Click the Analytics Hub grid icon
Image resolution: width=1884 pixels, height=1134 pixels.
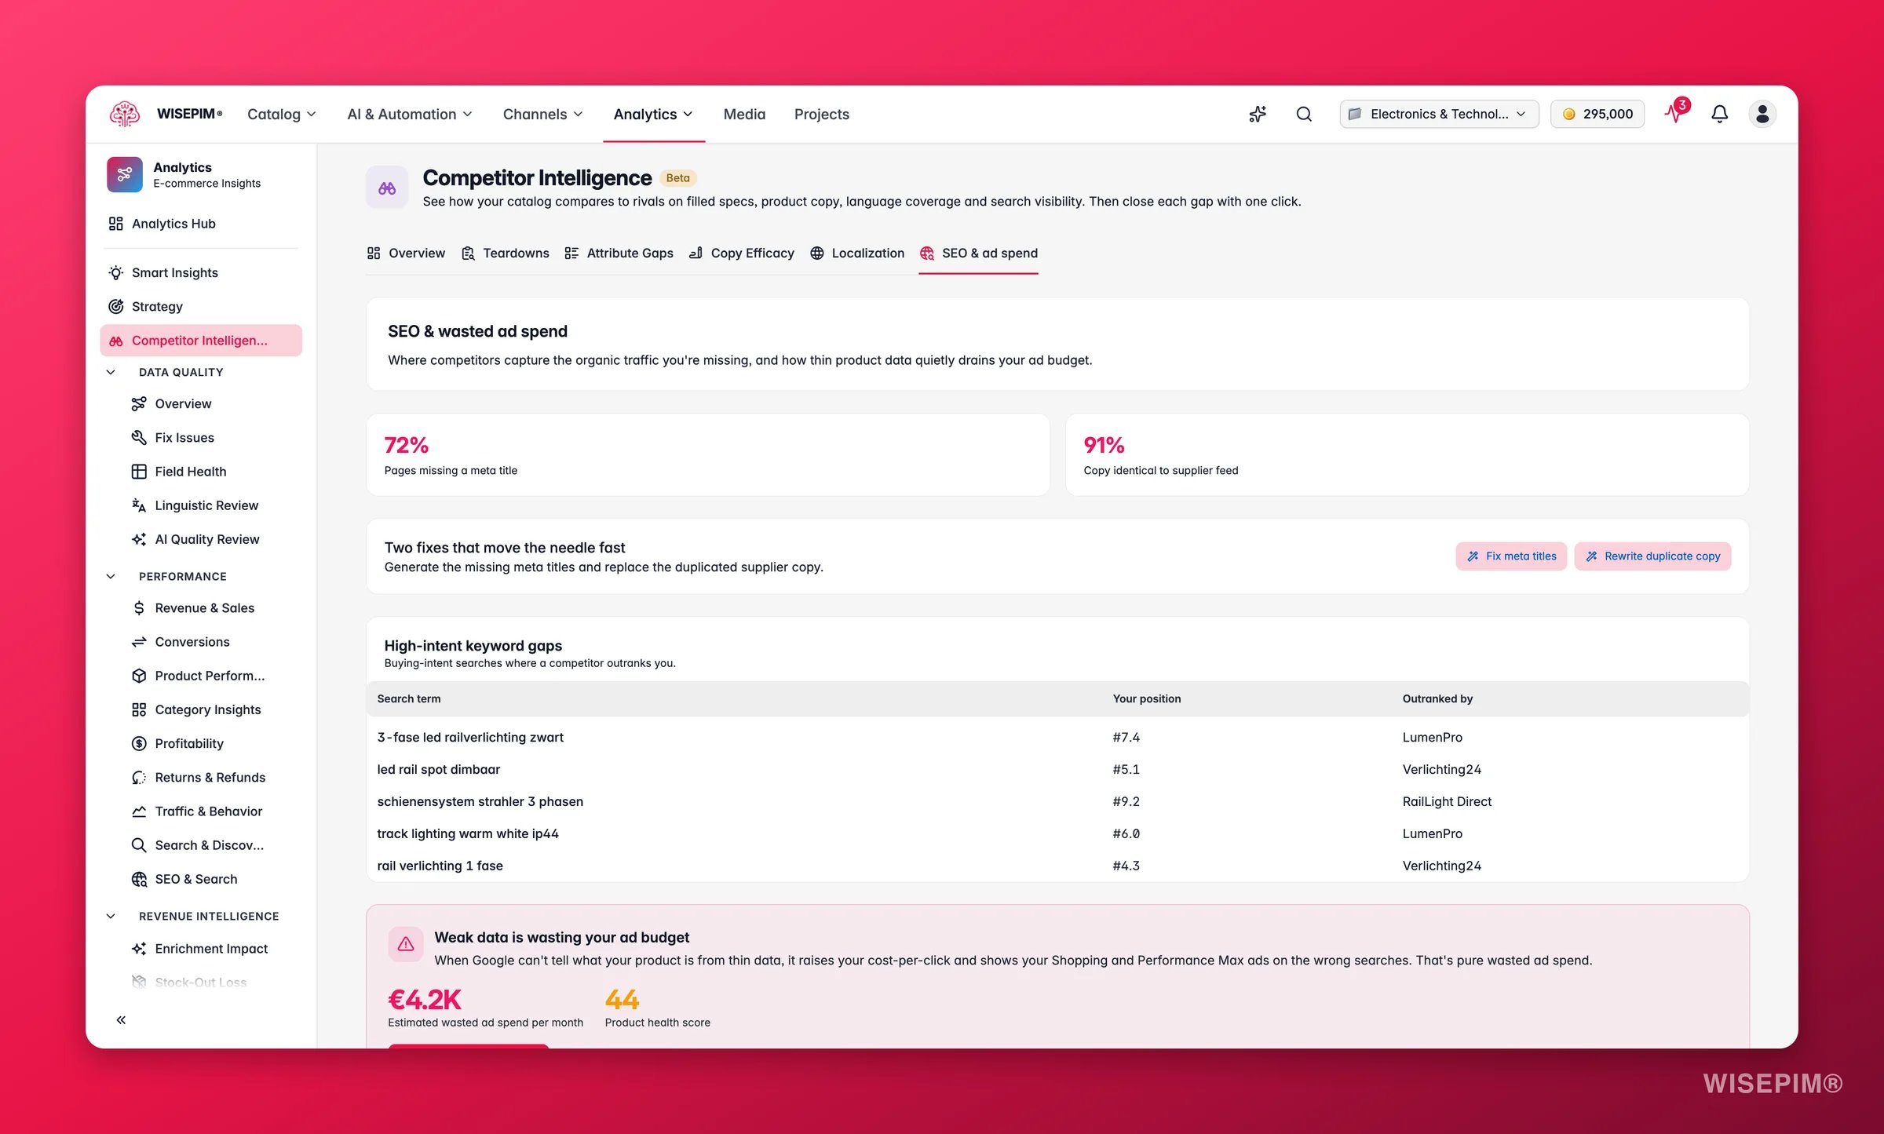pos(116,224)
